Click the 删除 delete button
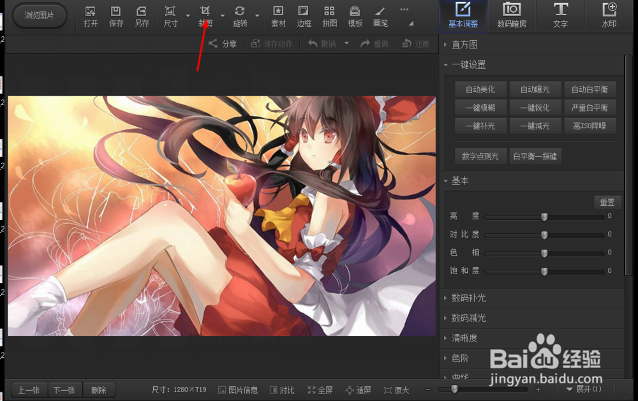This screenshot has height=401, width=638. point(99,390)
